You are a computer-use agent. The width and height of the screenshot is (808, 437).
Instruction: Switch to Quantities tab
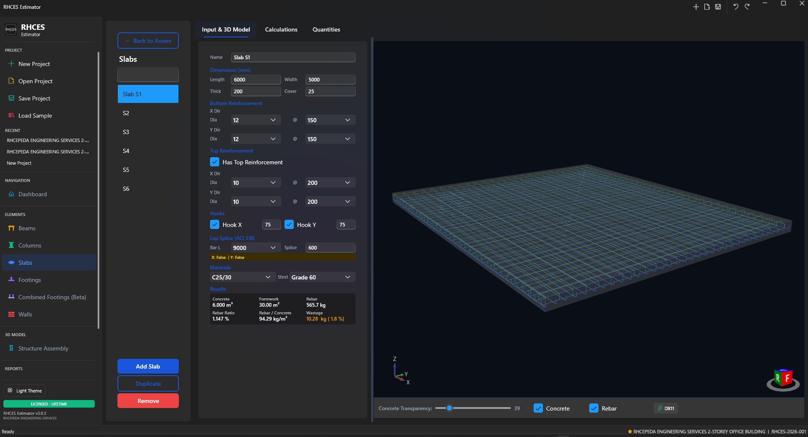click(x=326, y=29)
